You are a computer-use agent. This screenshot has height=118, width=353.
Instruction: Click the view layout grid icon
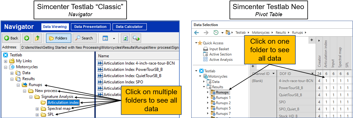tap(106, 38)
